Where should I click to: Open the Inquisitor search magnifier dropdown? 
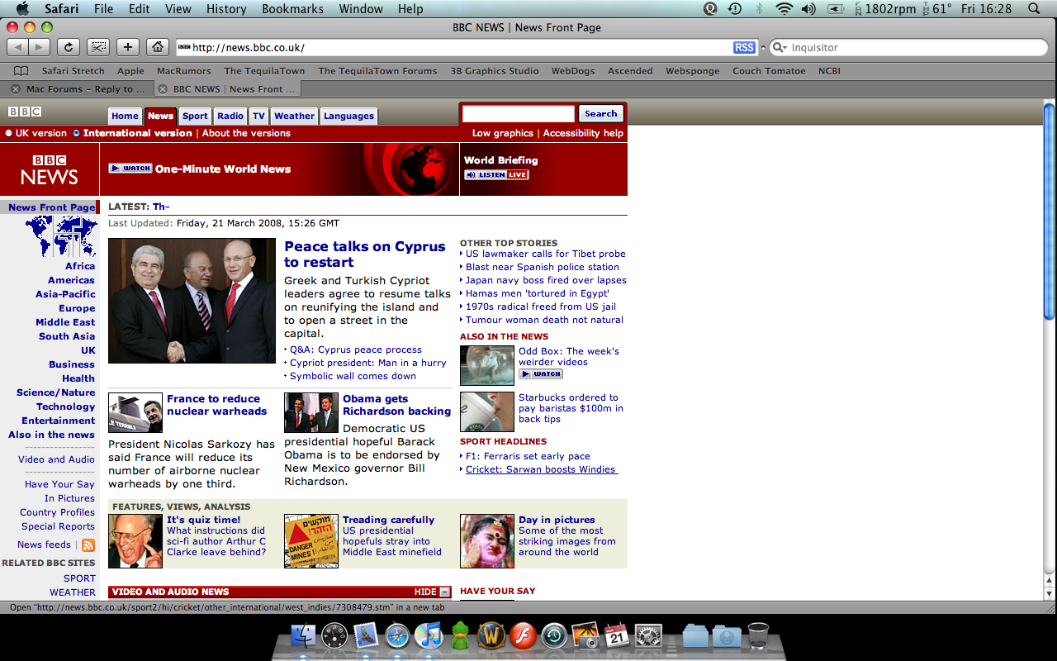pos(779,48)
